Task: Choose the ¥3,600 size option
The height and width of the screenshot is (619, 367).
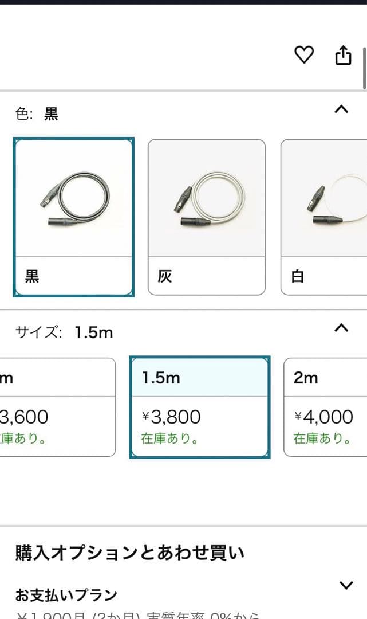Action: tap(57, 407)
